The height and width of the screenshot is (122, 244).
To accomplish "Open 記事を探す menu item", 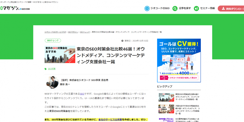I will point(181,8).
